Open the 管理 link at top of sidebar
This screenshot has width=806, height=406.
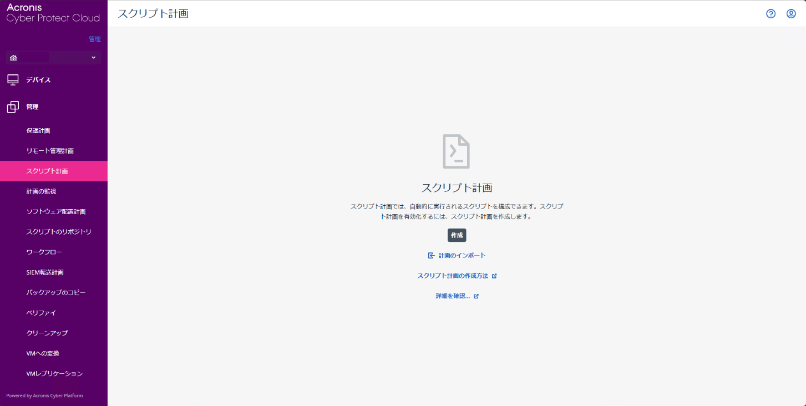click(95, 39)
